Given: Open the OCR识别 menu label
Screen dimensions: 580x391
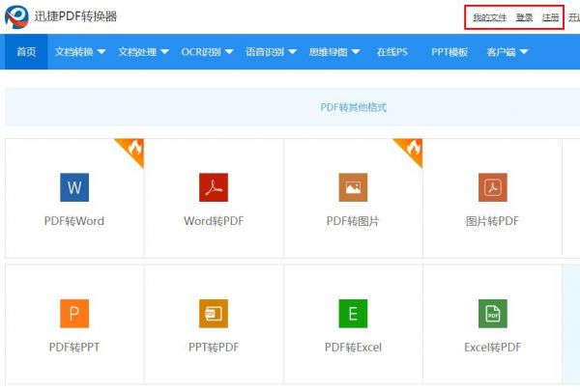Looking at the screenshot, I should point(201,52).
